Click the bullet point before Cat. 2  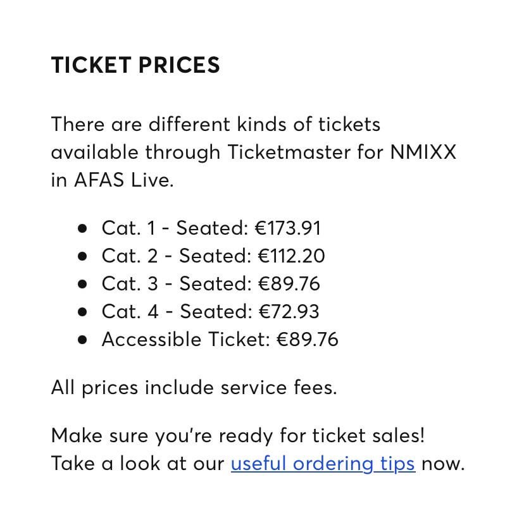tap(82, 257)
